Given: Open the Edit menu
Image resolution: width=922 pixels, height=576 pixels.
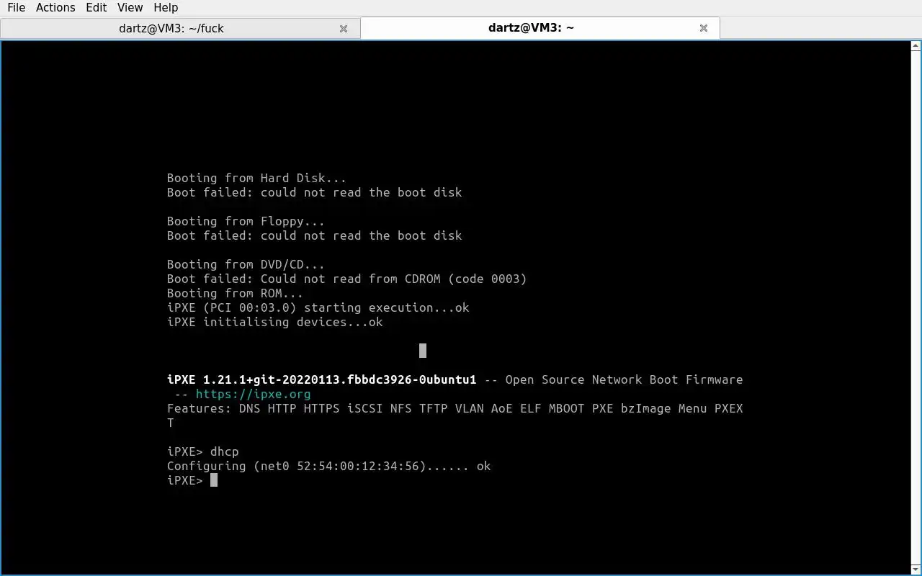Looking at the screenshot, I should [96, 7].
